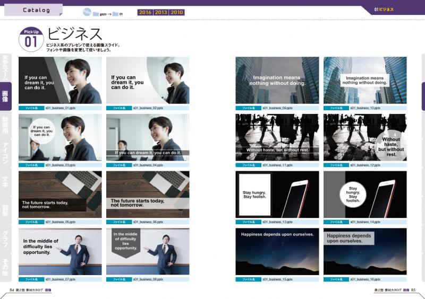
Task: Select the s01_business_16.pptx night sky thumbnail
Action: click(x=365, y=252)
